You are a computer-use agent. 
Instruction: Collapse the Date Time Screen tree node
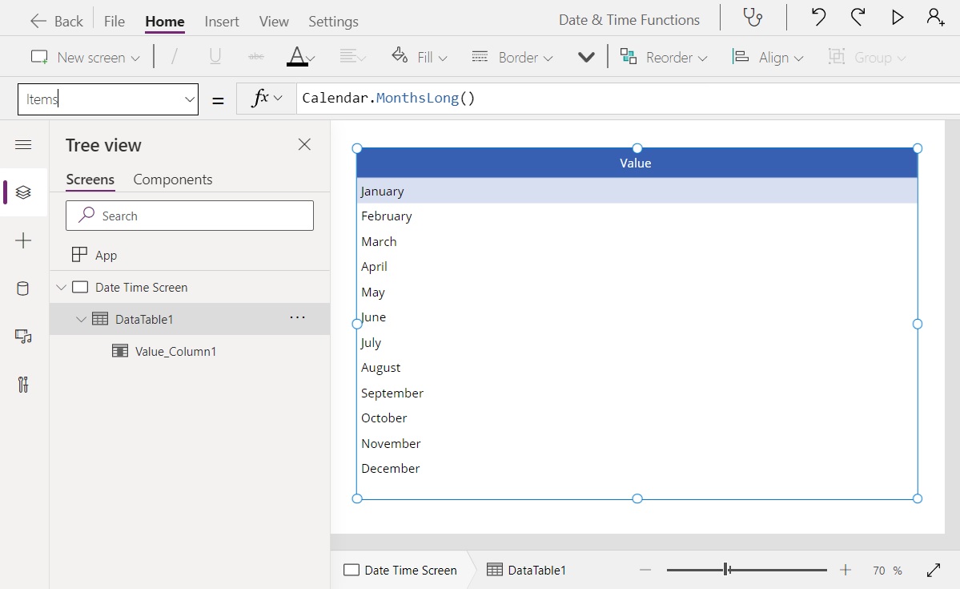pyautogui.click(x=61, y=287)
